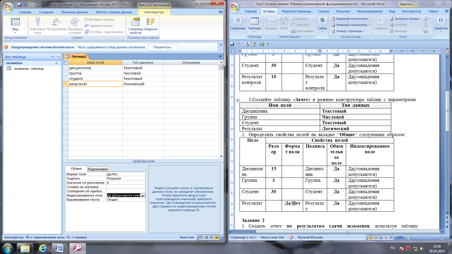452x254 pixels.
Task: Click Параметры button in security warning
Action: click(163, 47)
